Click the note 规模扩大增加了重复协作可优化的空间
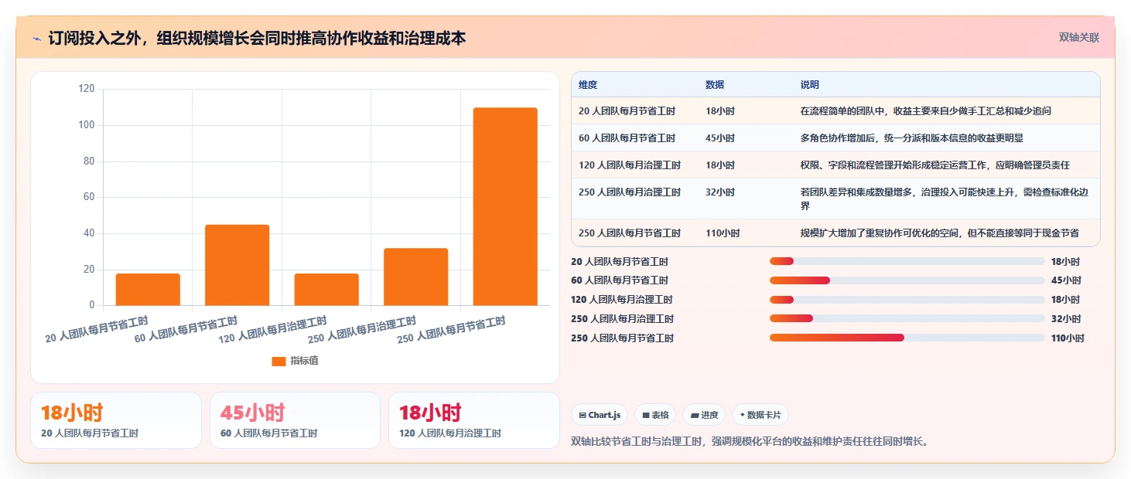The width and height of the screenshot is (1131, 479). [x=940, y=233]
